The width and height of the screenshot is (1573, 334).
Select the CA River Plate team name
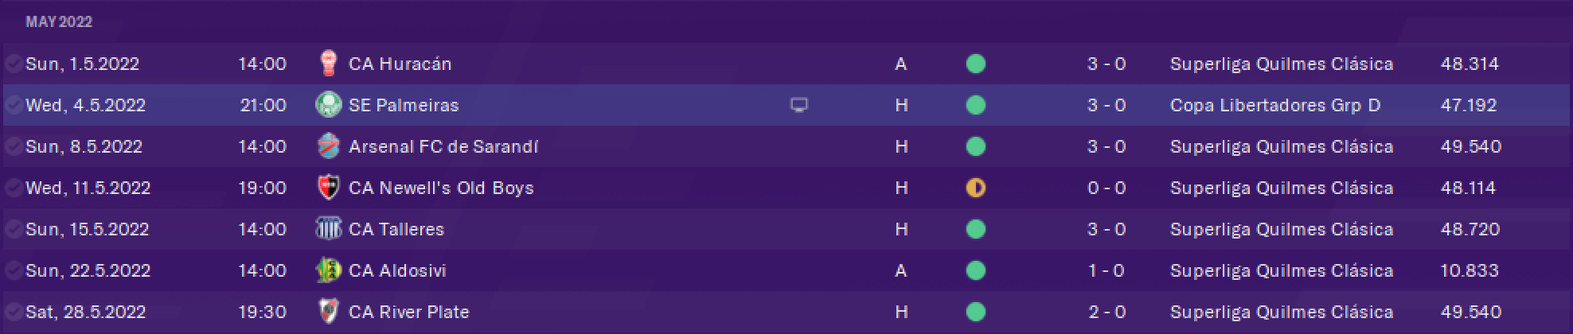pos(408,312)
